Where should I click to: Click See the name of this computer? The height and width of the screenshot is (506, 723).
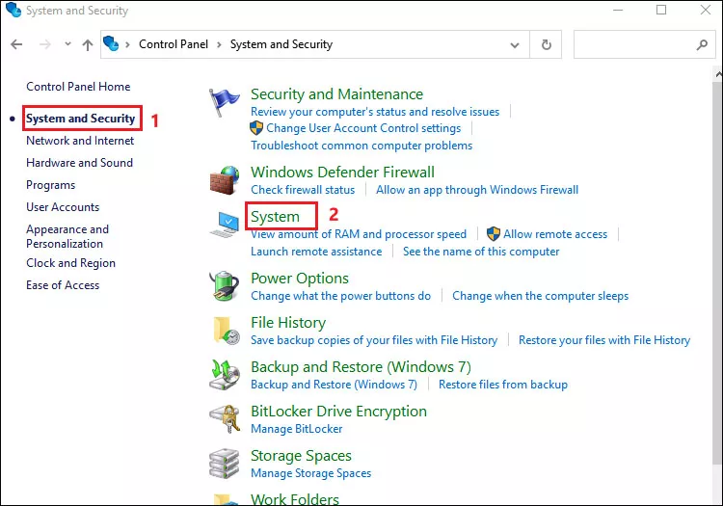[481, 252]
